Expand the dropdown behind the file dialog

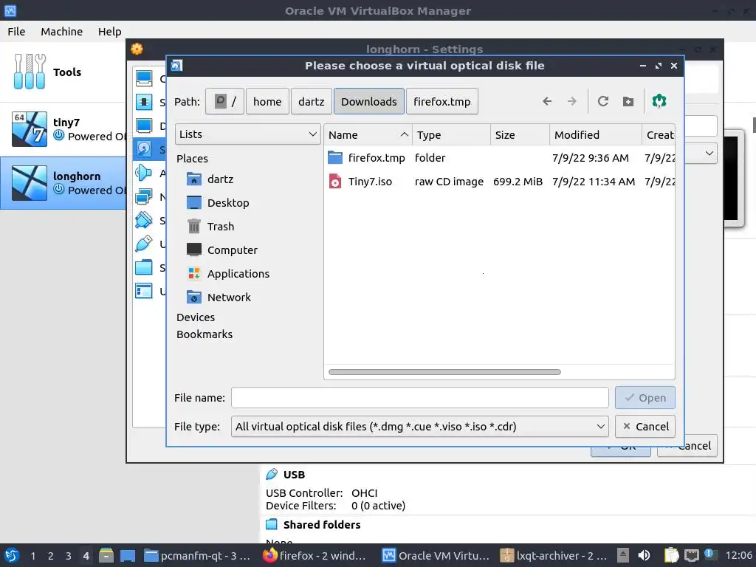coord(709,154)
